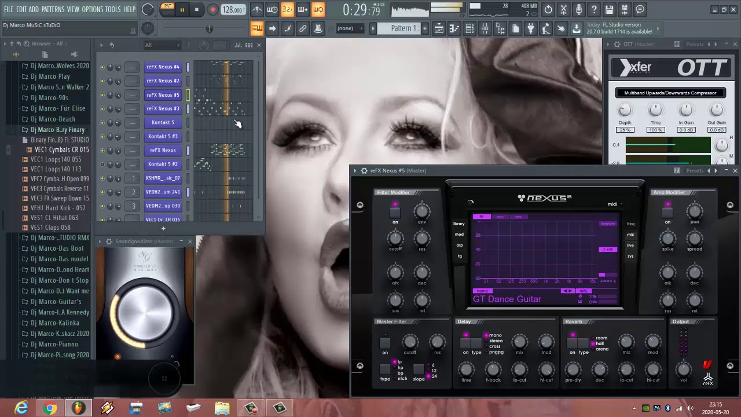The height and width of the screenshot is (417, 741).
Task: Add a channel with the plus button
Action: point(163,228)
